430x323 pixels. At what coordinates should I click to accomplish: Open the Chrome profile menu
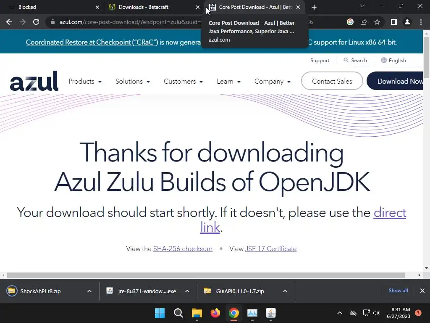tap(407, 22)
